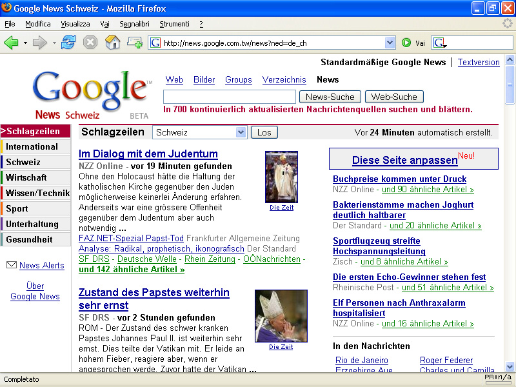This screenshot has height=387, width=516.
Task: Open Buchpreise kommen unter Druck article
Action: [399, 179]
